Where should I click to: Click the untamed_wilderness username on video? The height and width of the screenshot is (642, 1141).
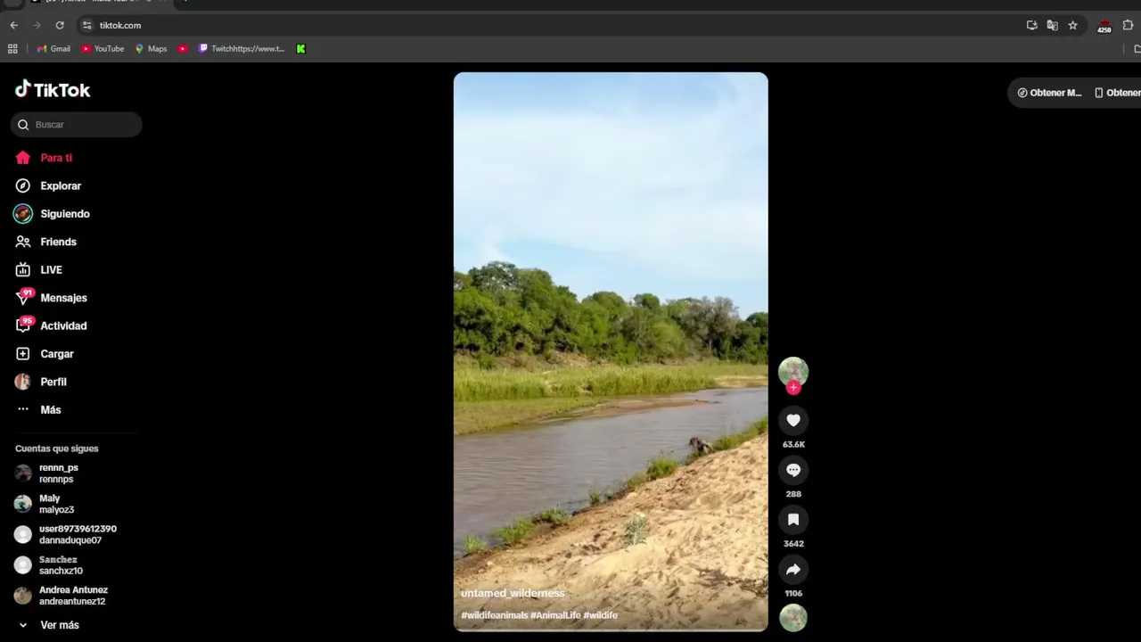tap(513, 593)
